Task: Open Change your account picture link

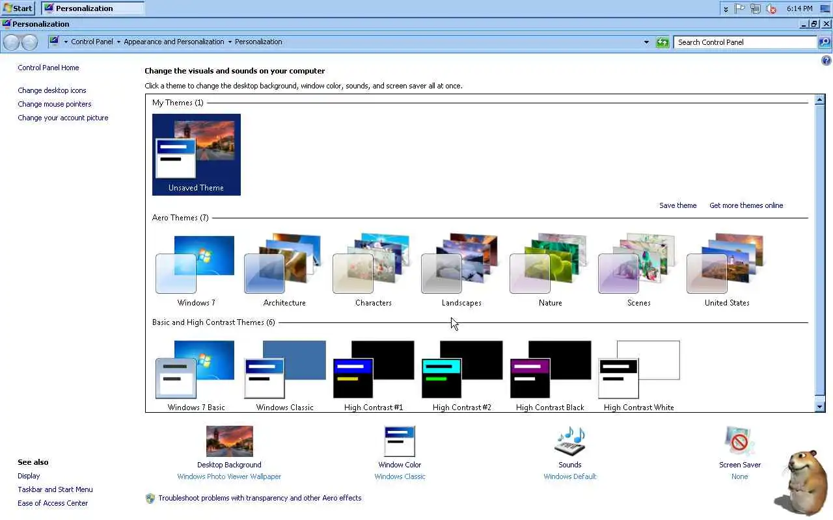Action: click(63, 118)
